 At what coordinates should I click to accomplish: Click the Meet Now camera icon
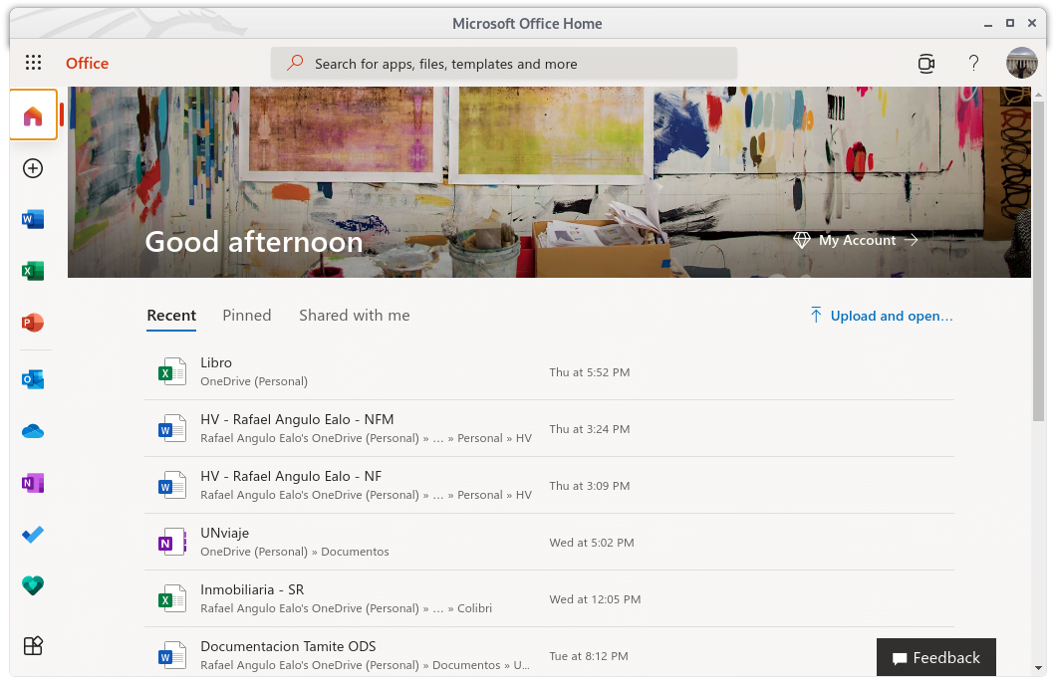[926, 64]
